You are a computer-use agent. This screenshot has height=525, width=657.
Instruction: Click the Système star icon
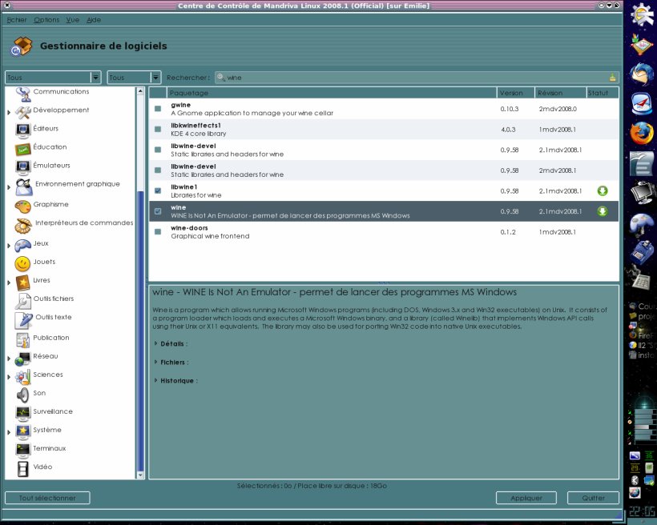(x=23, y=432)
